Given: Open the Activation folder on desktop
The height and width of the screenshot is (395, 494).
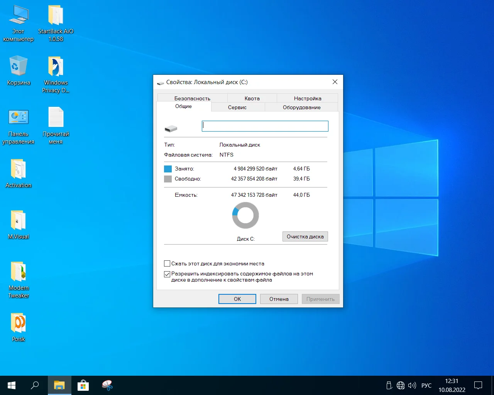Looking at the screenshot, I should [18, 169].
